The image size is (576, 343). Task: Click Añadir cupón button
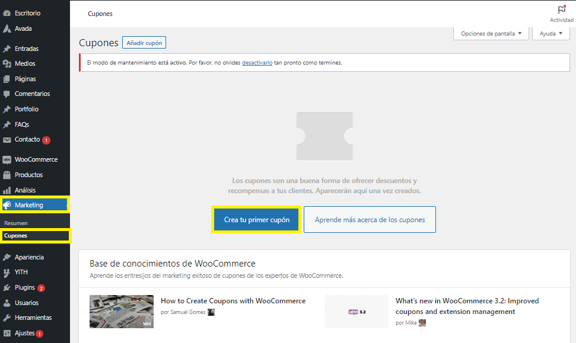click(144, 43)
